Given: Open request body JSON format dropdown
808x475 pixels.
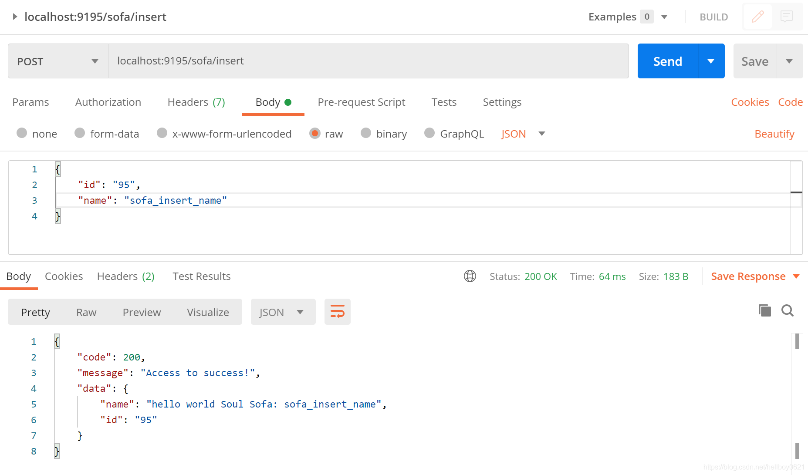Looking at the screenshot, I should click(x=523, y=134).
